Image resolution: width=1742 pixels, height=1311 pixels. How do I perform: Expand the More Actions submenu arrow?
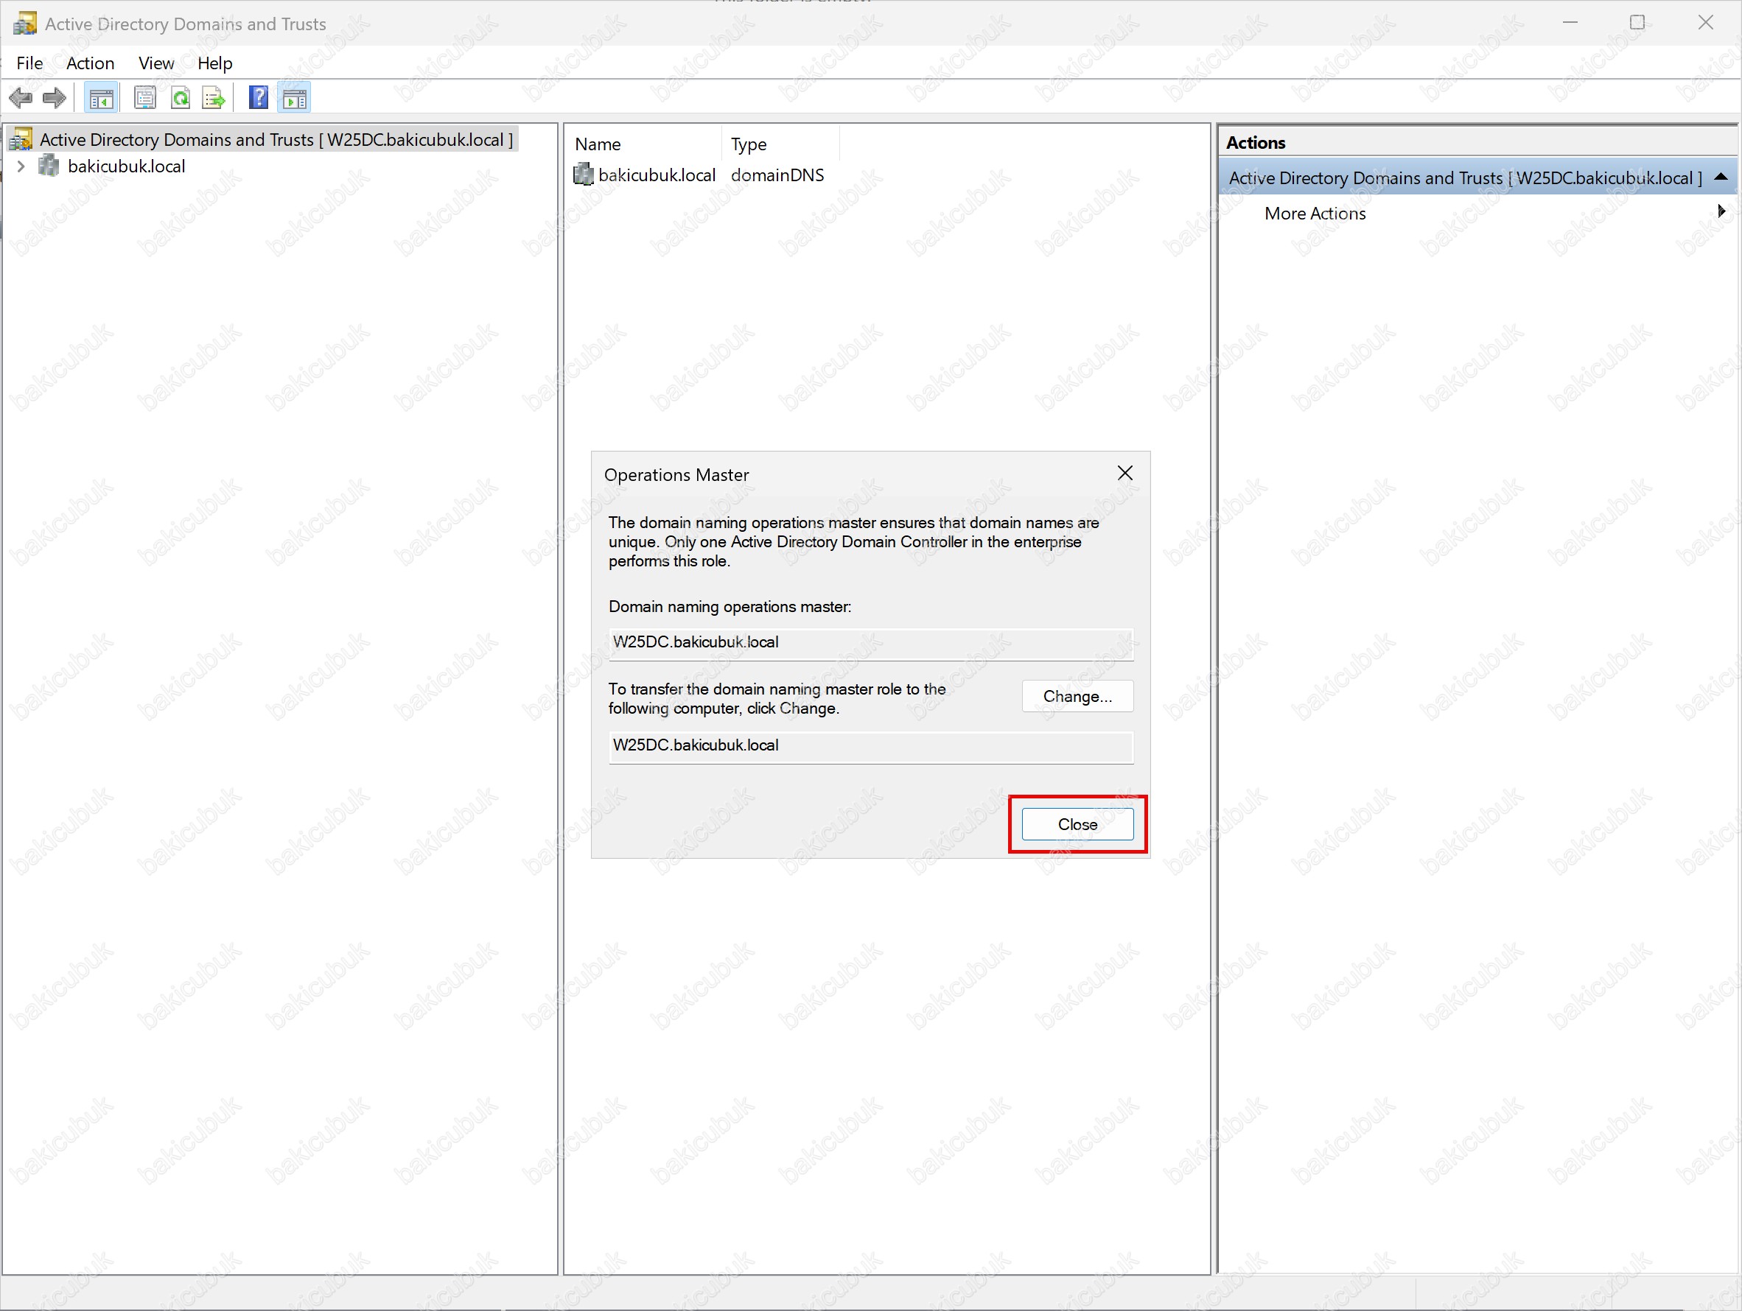[1721, 211]
